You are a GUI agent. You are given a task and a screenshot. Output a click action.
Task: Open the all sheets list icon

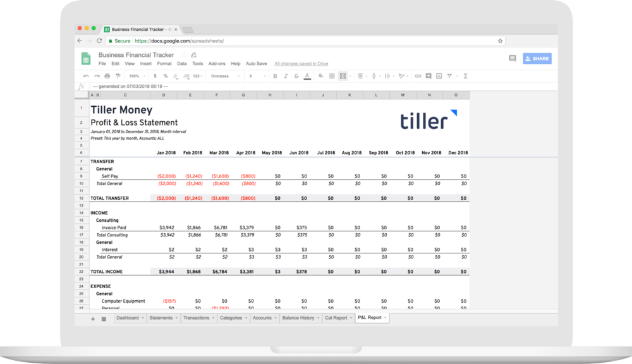tap(104, 319)
